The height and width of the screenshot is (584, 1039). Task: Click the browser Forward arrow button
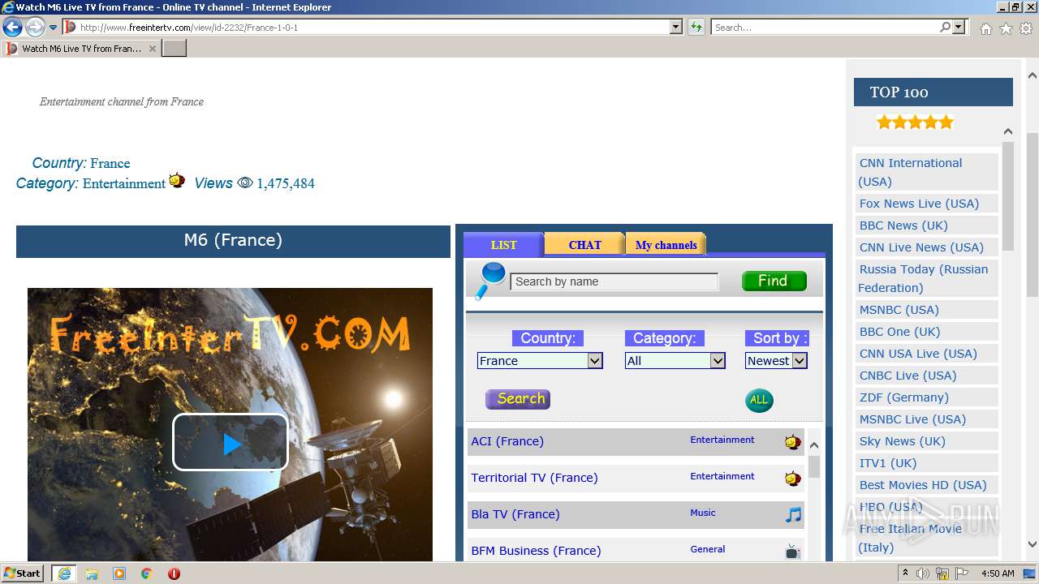tap(35, 27)
